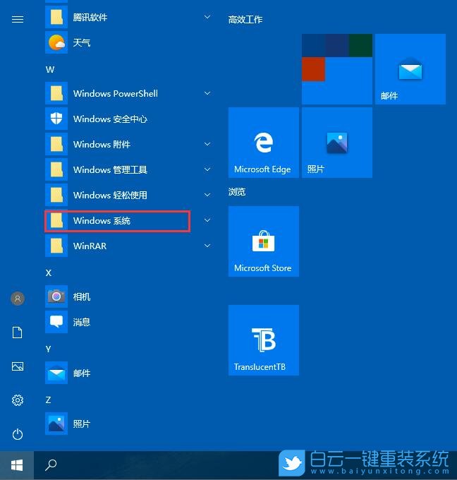Expand Windows 轻松使用 folder
The height and width of the screenshot is (480, 457).
pyautogui.click(x=128, y=195)
